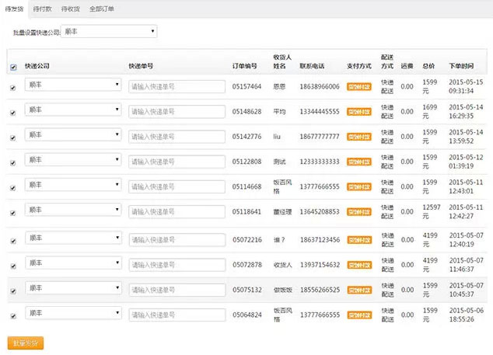Open the 待发货 tab
Screen dimensions: 493x355
click(x=14, y=9)
